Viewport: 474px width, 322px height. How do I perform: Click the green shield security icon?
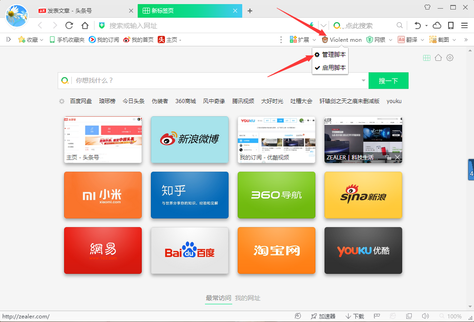102,26
